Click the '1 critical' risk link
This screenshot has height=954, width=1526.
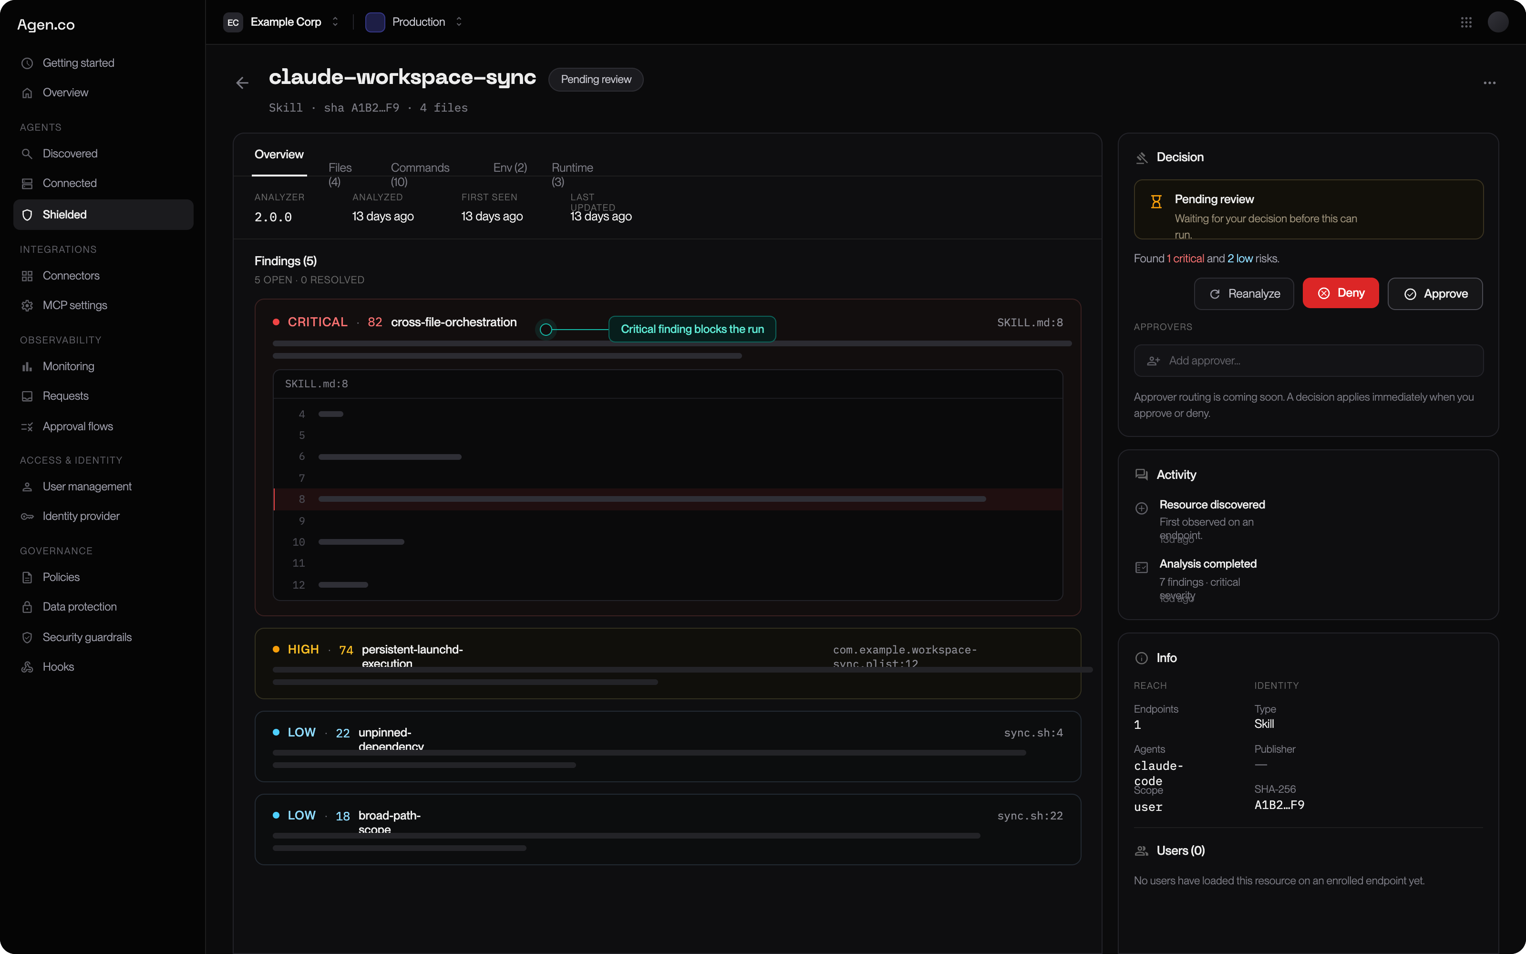point(1185,259)
